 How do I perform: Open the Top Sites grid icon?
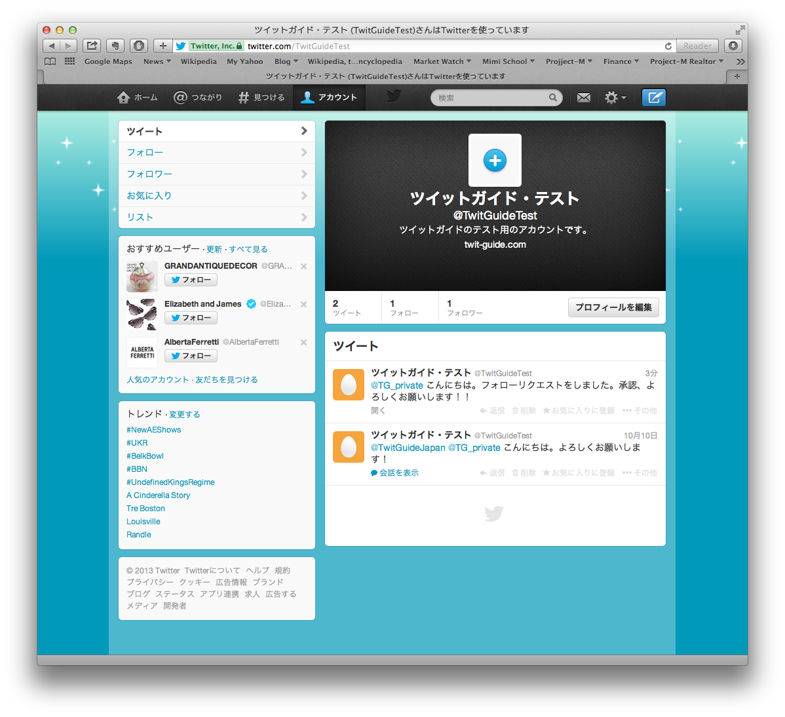69,62
